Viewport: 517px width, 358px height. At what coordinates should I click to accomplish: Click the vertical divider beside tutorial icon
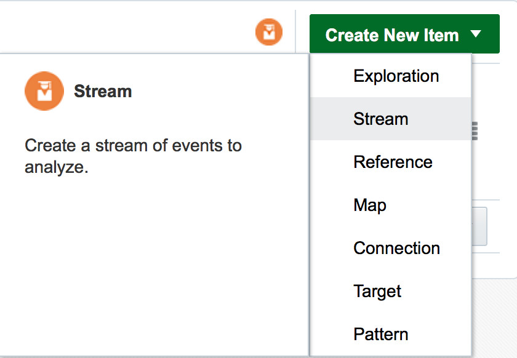295,31
